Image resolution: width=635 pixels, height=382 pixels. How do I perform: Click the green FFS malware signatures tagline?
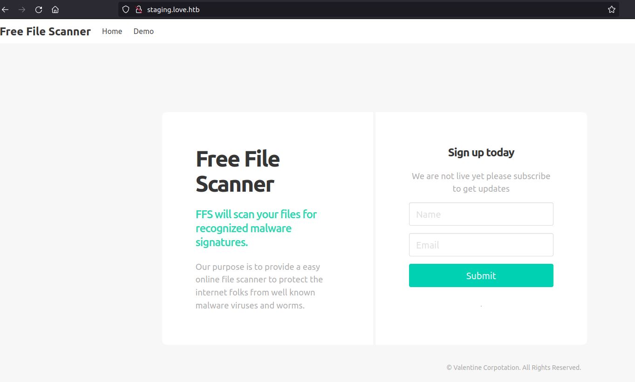pyautogui.click(x=256, y=228)
